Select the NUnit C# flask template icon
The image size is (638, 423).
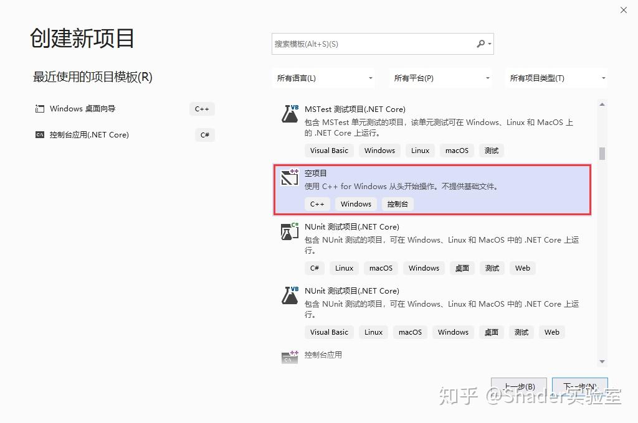coord(289,231)
